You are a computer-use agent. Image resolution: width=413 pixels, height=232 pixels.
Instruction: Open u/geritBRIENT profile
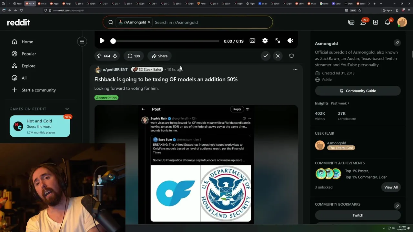coord(115,69)
